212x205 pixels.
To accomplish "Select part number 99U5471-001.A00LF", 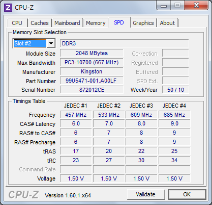I will tap(92, 81).
